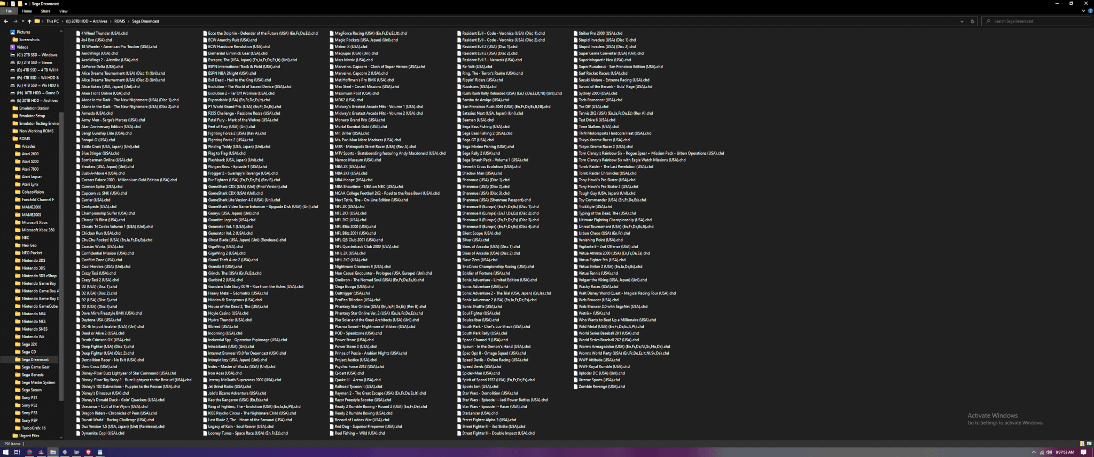The width and height of the screenshot is (1094, 457).
Task: Select 4 Wheel Thunder (USA).chd file icon
Action: 78,33
